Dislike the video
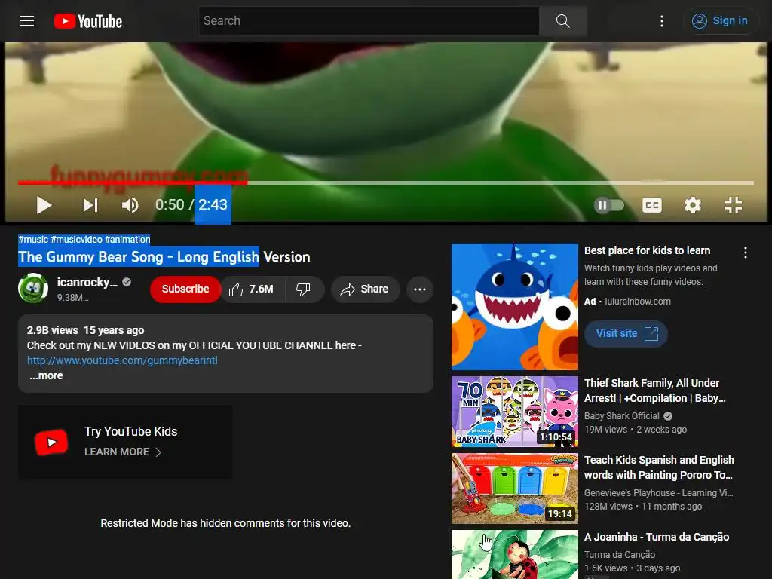 click(x=304, y=289)
